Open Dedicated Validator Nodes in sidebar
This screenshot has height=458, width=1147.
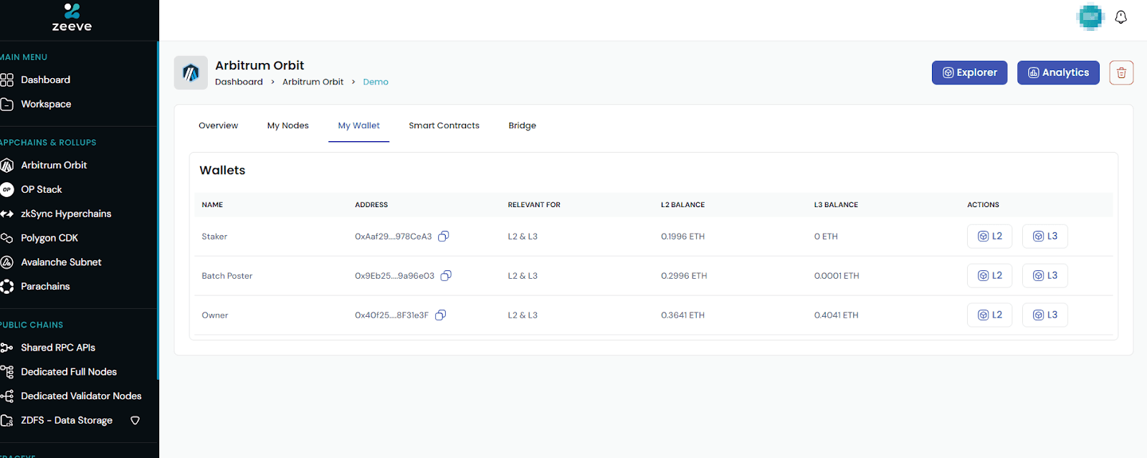tap(81, 396)
